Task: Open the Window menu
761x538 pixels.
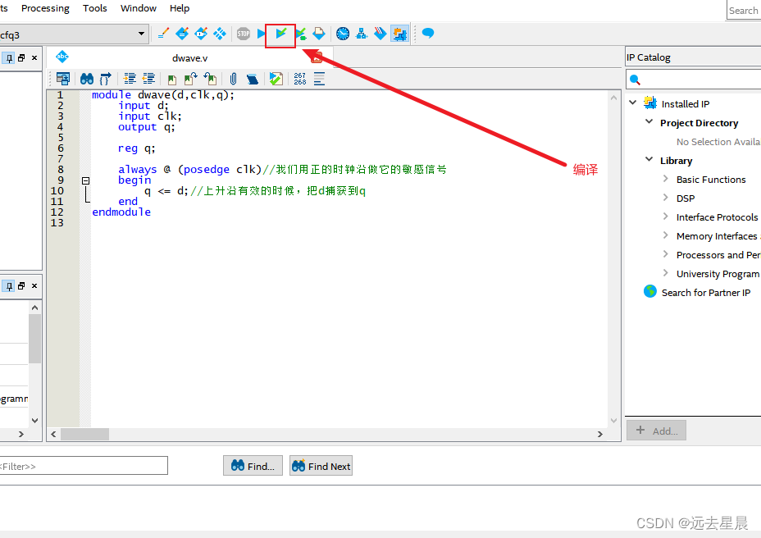Action: click(x=139, y=8)
